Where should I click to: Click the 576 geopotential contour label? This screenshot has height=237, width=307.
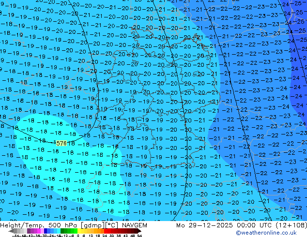pyautogui.click(x=61, y=143)
